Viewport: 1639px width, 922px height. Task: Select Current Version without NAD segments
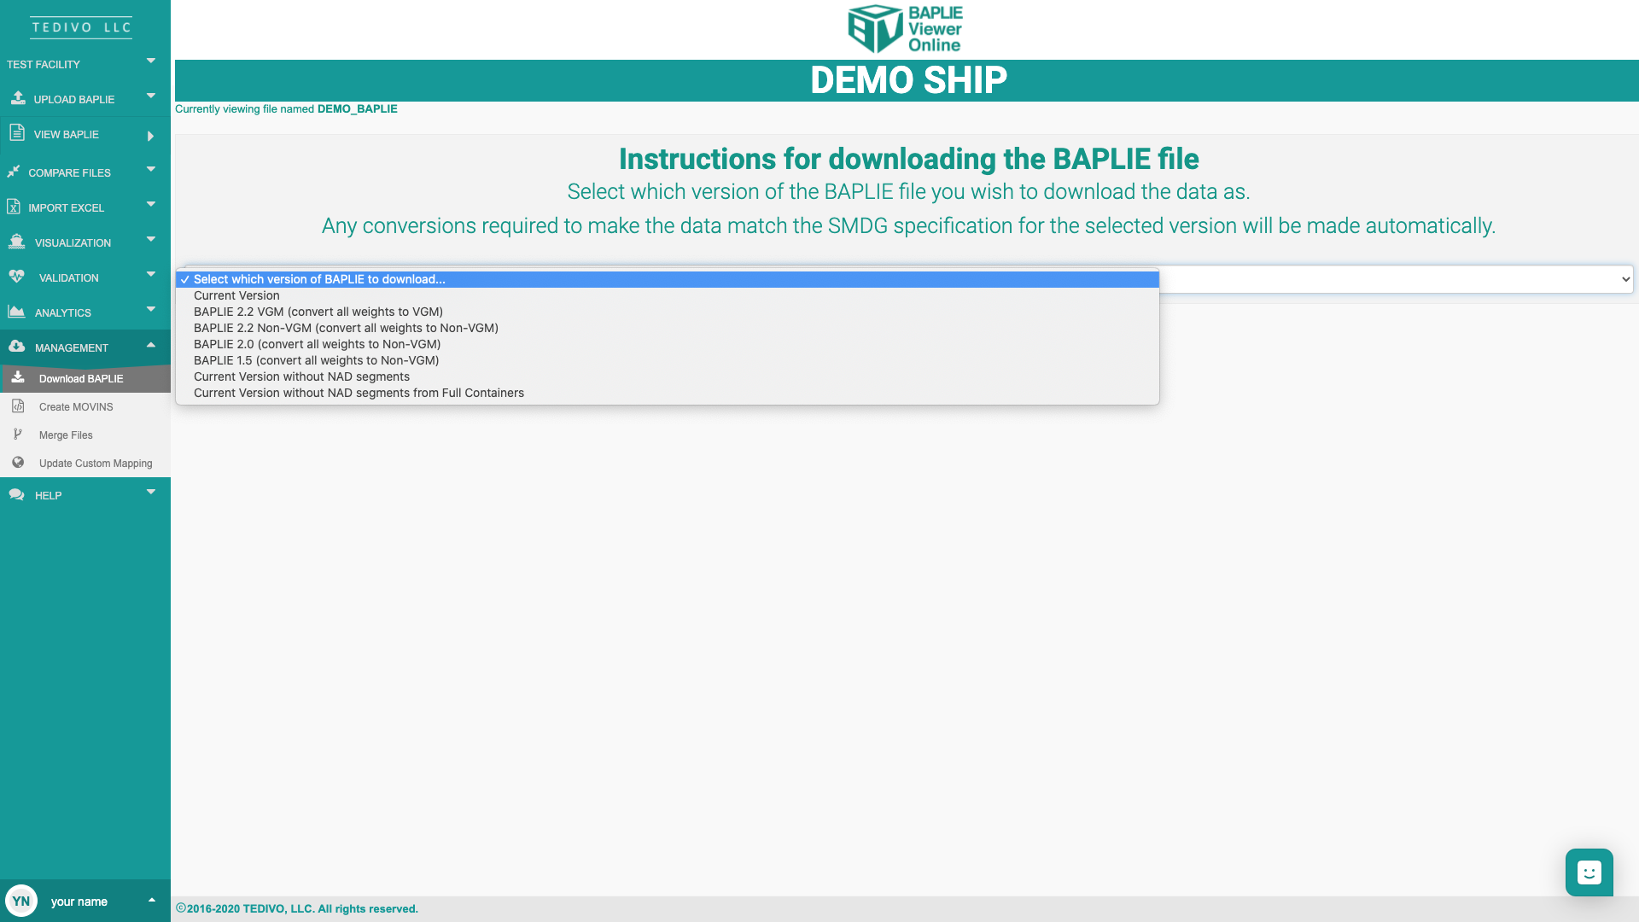click(x=301, y=376)
